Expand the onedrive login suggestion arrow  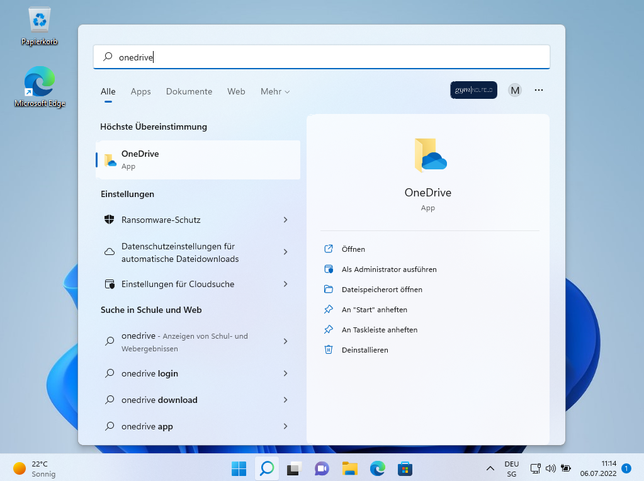coord(285,373)
